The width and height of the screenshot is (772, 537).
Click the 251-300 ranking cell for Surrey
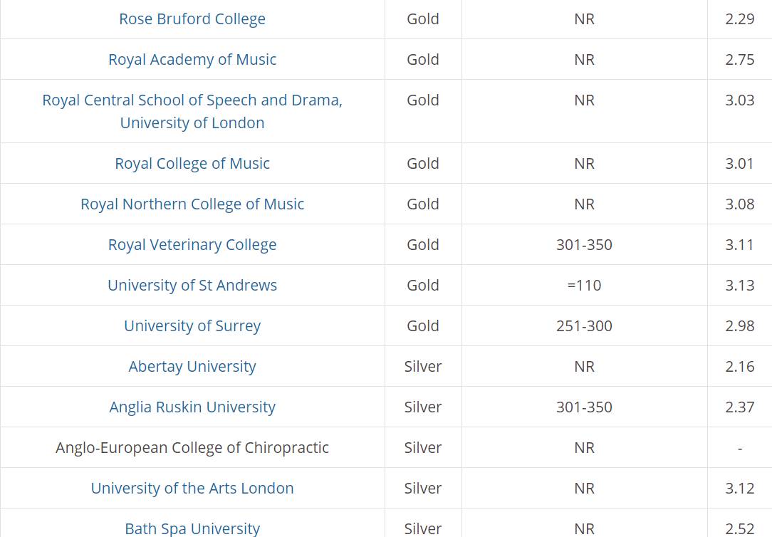pyautogui.click(x=585, y=326)
